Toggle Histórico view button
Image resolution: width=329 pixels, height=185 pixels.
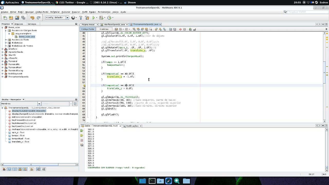tap(104, 29)
